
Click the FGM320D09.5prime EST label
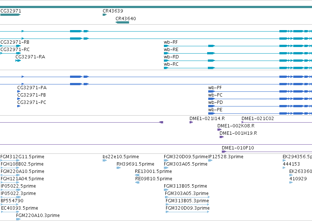point(186,157)
